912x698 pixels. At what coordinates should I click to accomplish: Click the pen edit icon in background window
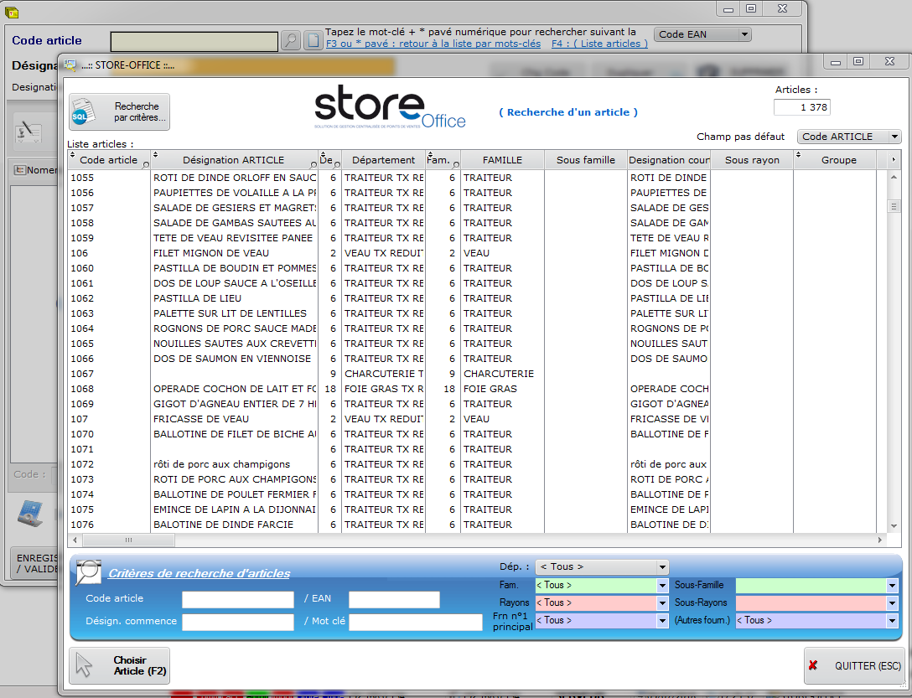(x=29, y=132)
